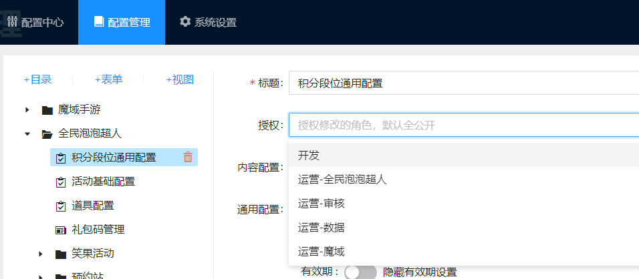This screenshot has width=639, height=279.
Task: Collapse the 全民泡泡超人 folder arrow
Action: pos(27,133)
